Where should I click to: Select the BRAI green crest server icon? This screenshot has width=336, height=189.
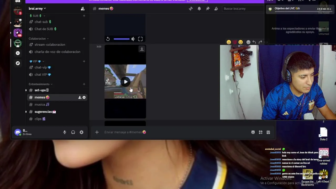18,43
